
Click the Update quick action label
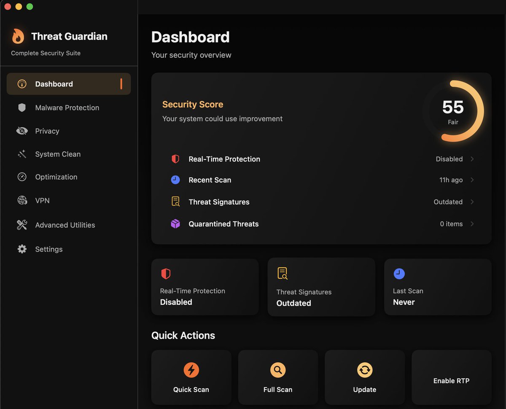pyautogui.click(x=365, y=390)
